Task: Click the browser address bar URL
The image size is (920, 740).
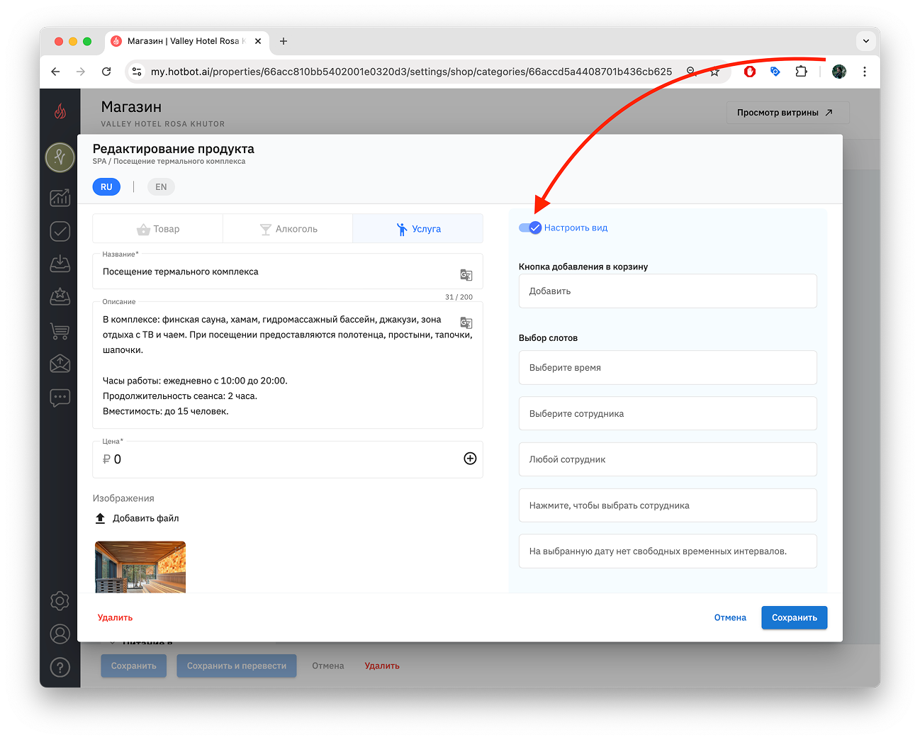Action: click(411, 72)
